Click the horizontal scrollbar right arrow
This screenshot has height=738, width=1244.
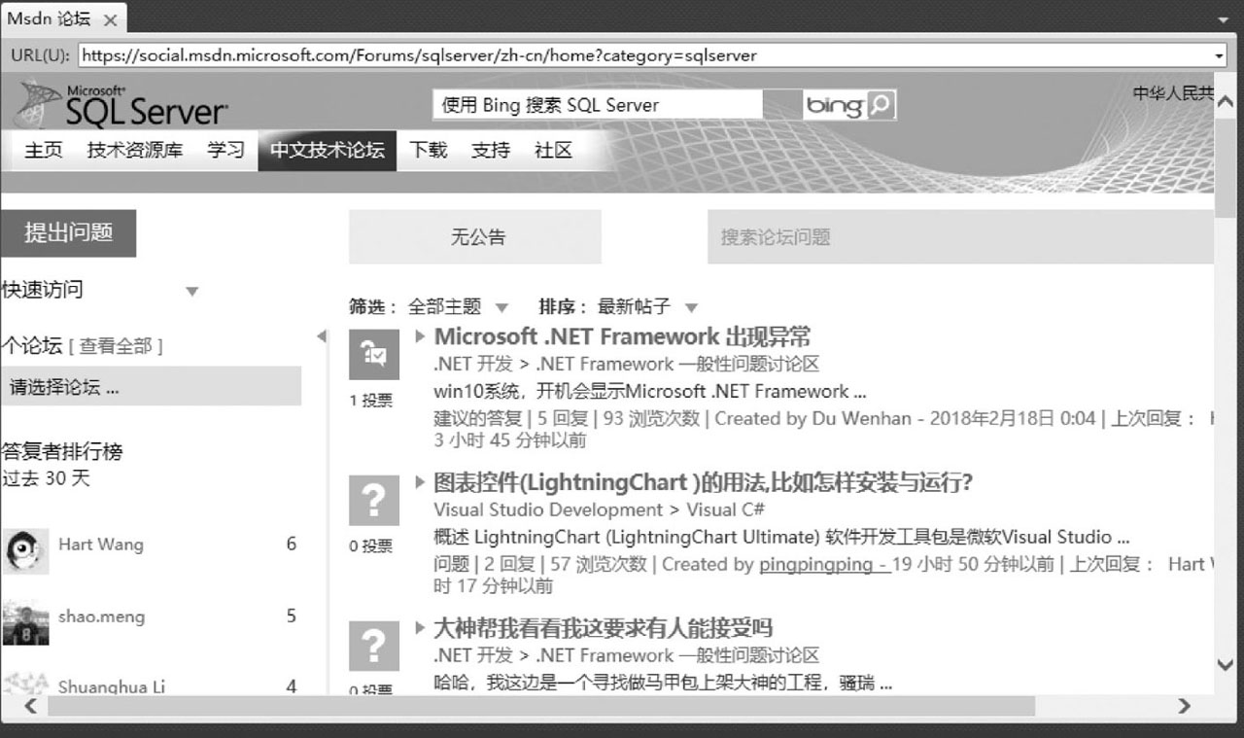(1184, 706)
